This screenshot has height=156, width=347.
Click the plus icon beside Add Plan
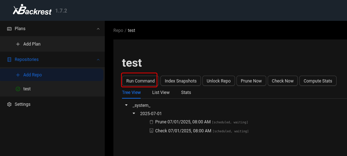pyautogui.click(x=18, y=44)
